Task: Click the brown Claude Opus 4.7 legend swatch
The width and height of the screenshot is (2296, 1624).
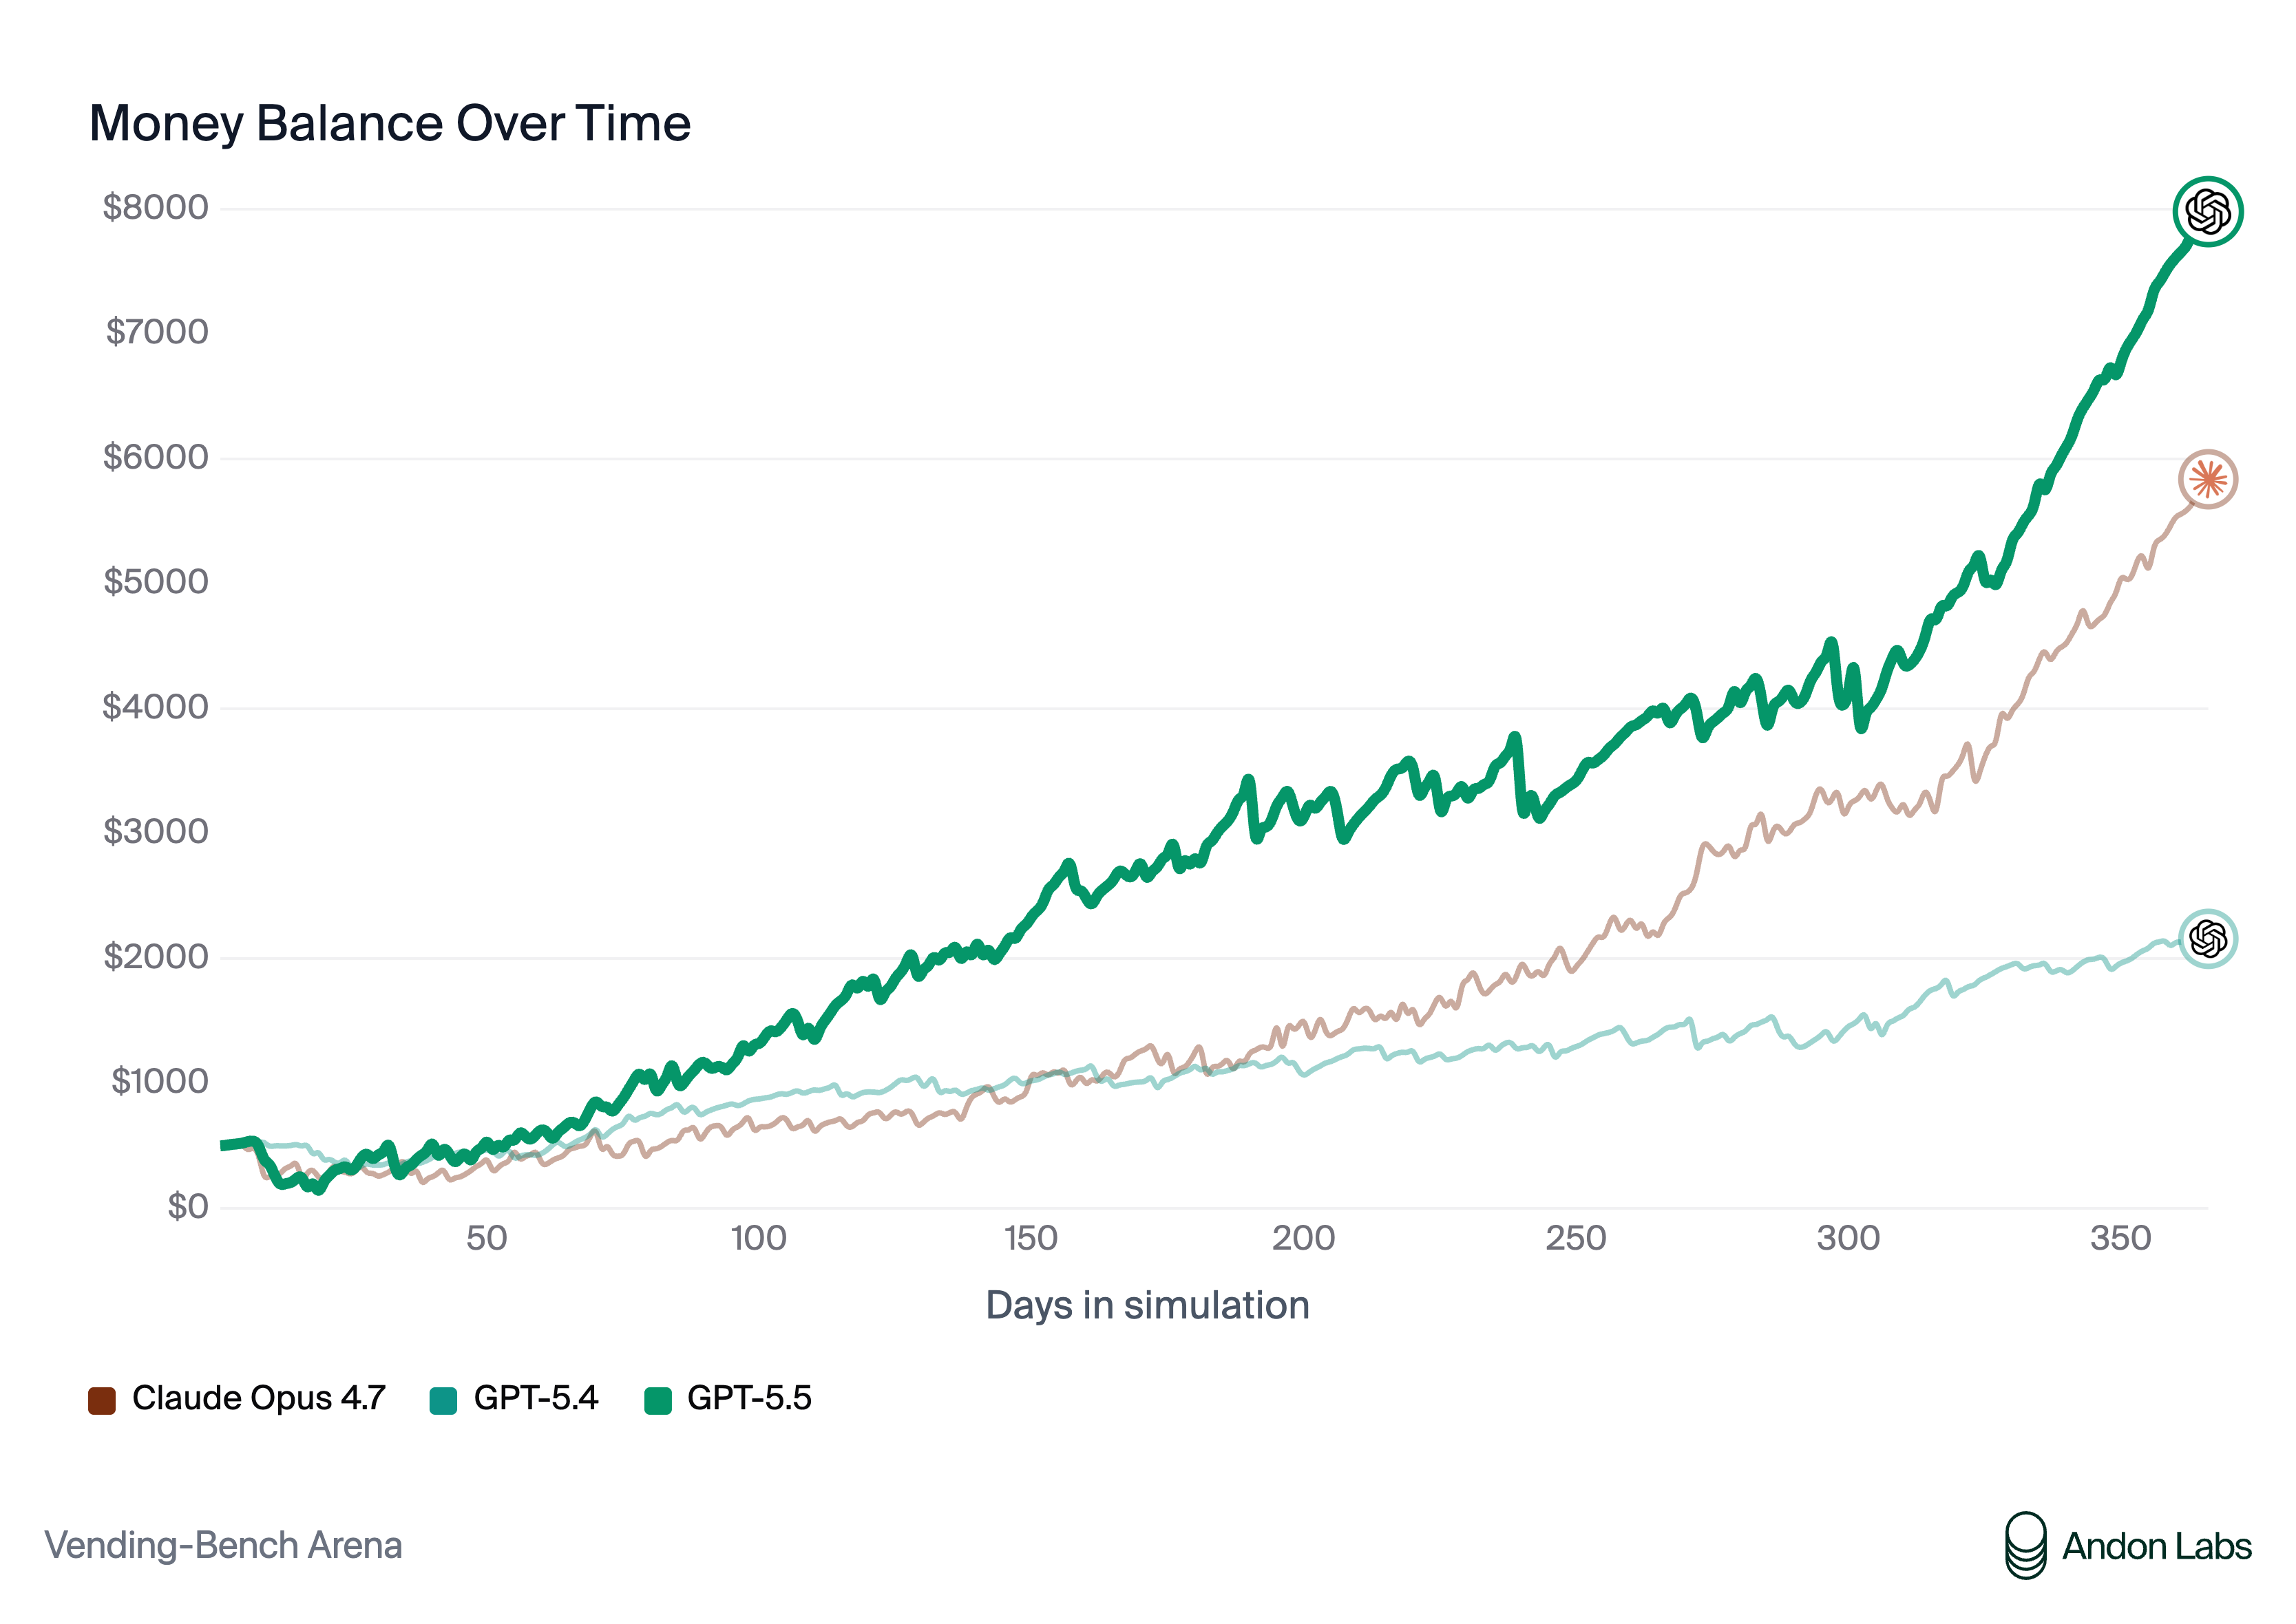Action: pos(102,1400)
